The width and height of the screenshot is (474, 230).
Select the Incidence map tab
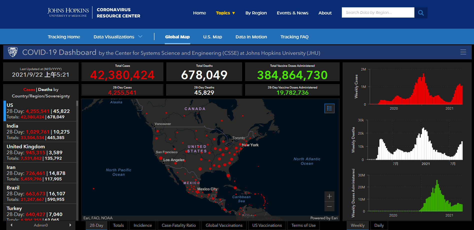142,225
